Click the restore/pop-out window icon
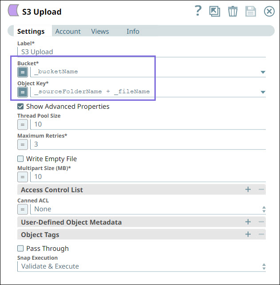The image size is (280, 285). [x=215, y=12]
